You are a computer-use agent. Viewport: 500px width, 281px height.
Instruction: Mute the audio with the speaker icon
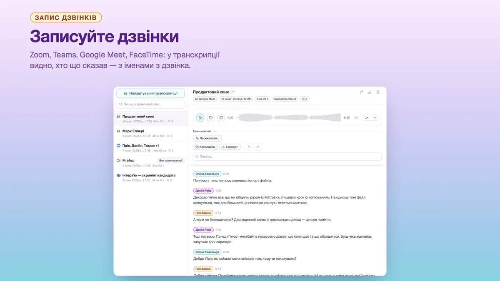pos(356,118)
